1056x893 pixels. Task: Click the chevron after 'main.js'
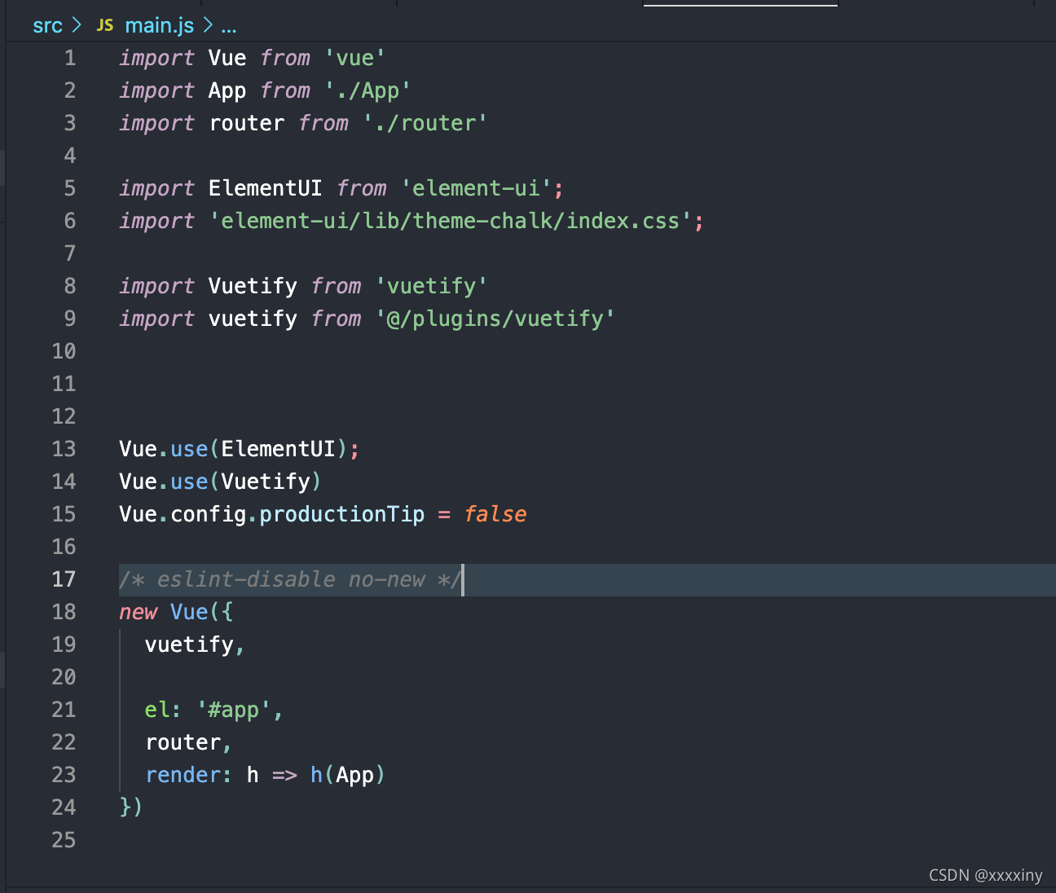point(207,25)
